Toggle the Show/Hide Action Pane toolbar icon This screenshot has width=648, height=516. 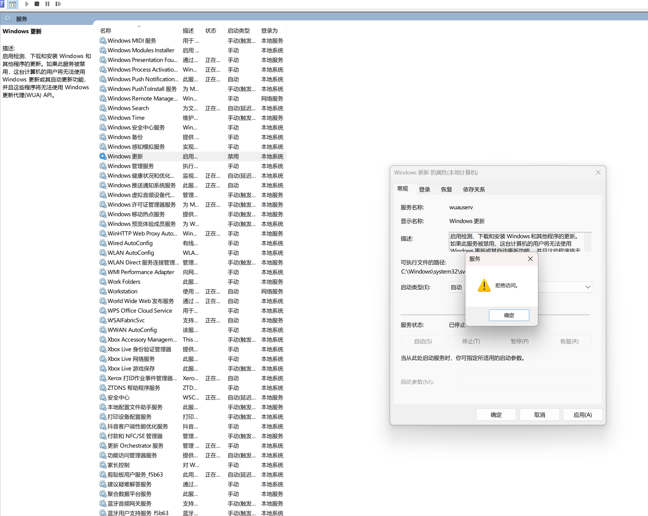(x=13, y=4)
